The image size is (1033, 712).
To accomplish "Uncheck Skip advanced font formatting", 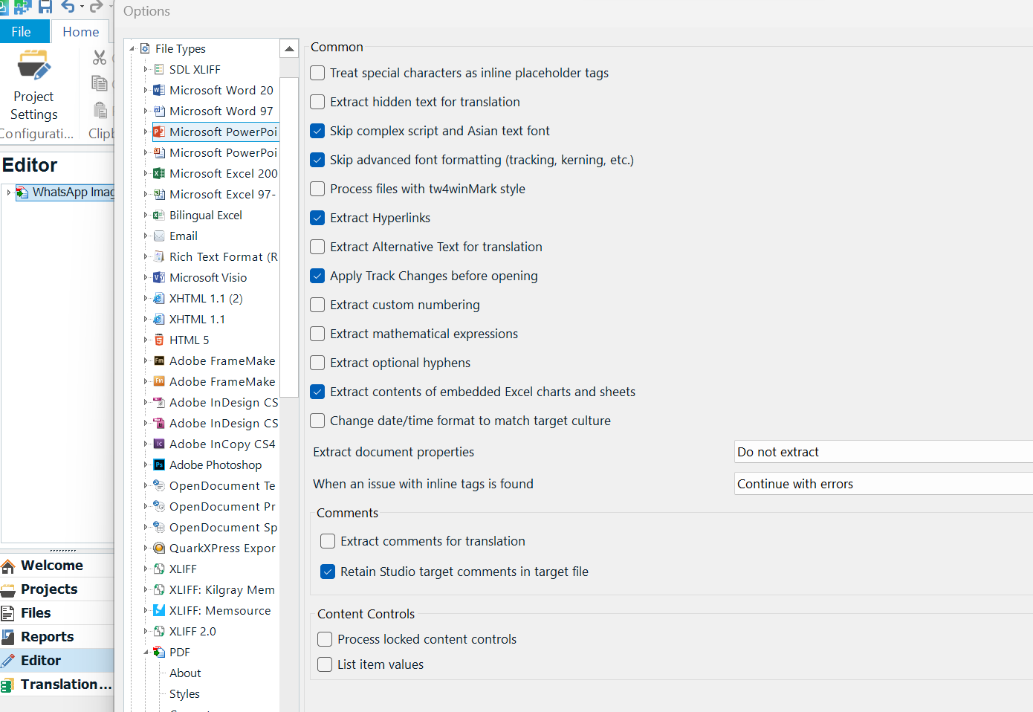I will (x=317, y=160).
